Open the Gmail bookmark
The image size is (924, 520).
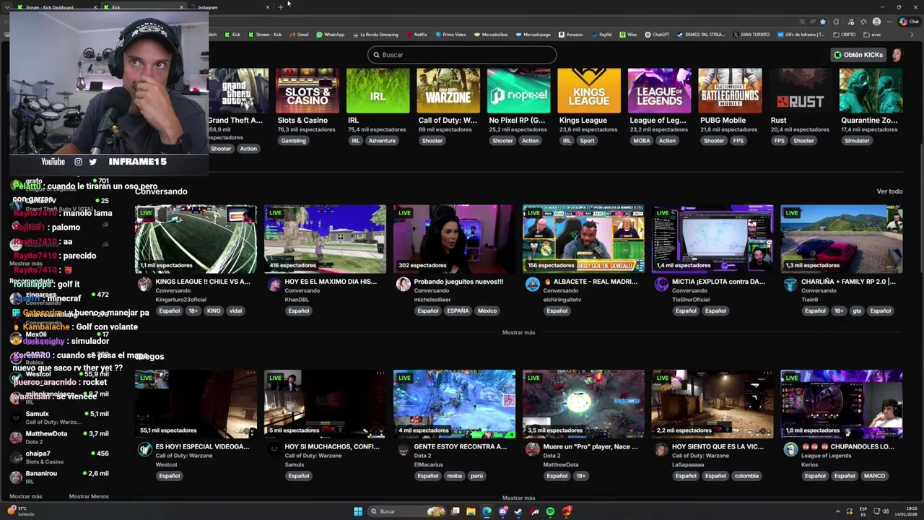(299, 35)
